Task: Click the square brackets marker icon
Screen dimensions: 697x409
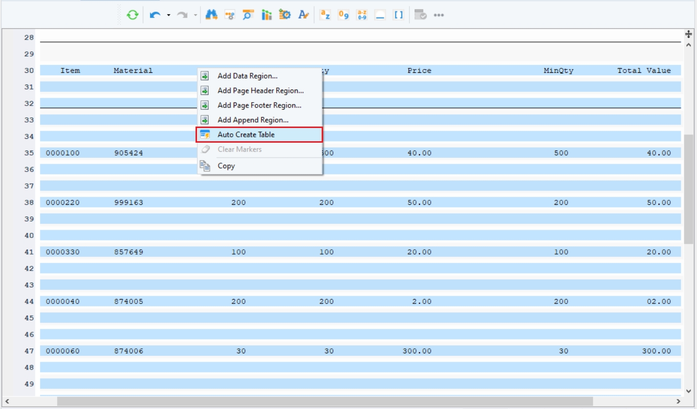Action: click(398, 15)
